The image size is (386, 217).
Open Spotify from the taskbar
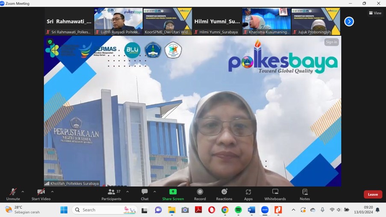pos(238,210)
